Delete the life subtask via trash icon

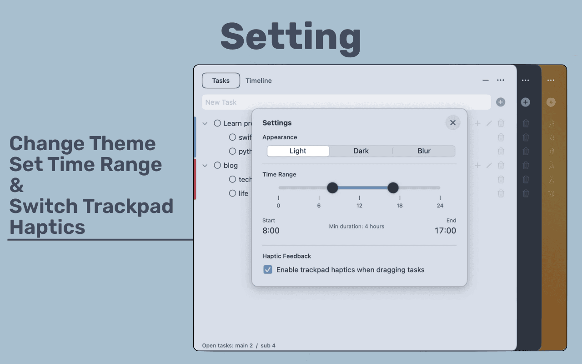coord(501,193)
